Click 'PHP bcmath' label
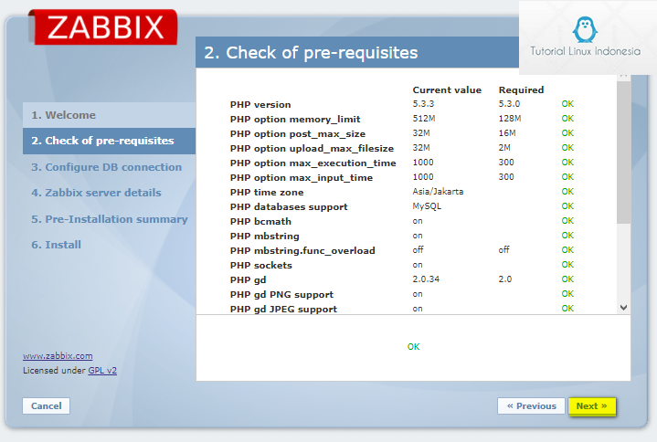This screenshot has height=442, width=657. 260,221
